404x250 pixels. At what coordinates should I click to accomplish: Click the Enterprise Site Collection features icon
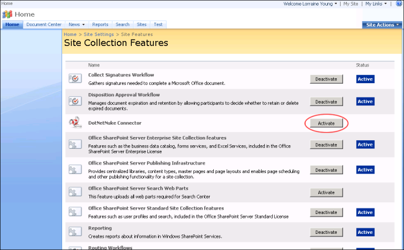(75, 145)
